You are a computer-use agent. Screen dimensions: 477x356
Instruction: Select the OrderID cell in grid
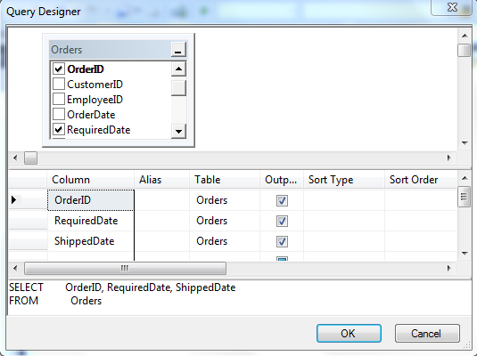click(90, 200)
